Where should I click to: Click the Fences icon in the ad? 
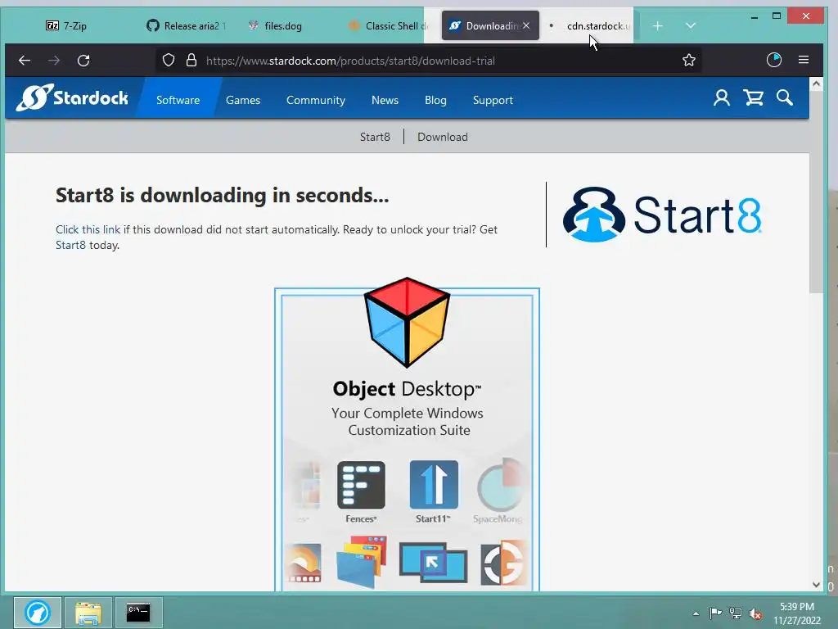click(361, 485)
